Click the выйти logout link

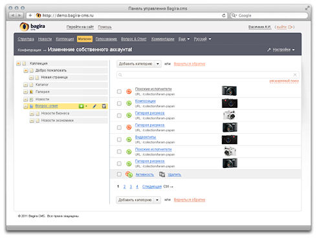[281, 27]
